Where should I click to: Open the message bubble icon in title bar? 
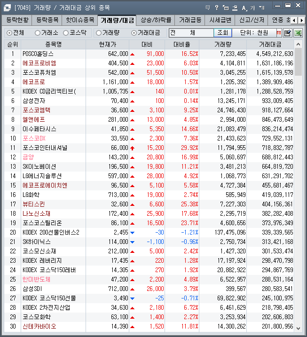click(208, 8)
